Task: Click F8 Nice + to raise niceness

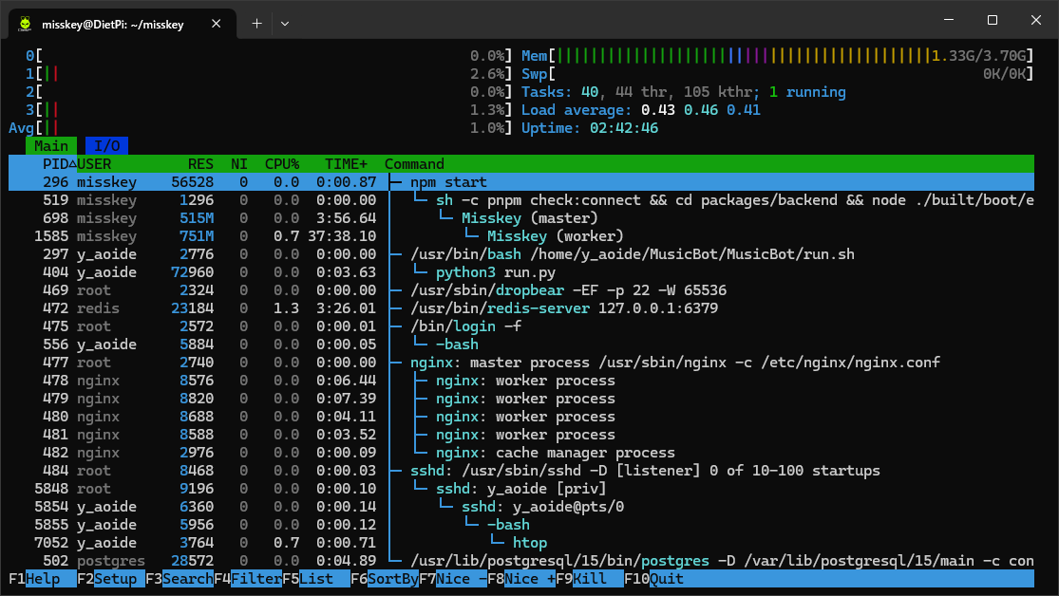Action: tap(520, 579)
